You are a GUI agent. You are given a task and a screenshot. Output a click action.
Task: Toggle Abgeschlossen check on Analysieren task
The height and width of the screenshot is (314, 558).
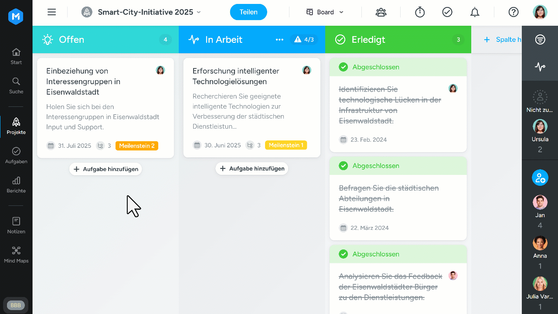(x=344, y=254)
